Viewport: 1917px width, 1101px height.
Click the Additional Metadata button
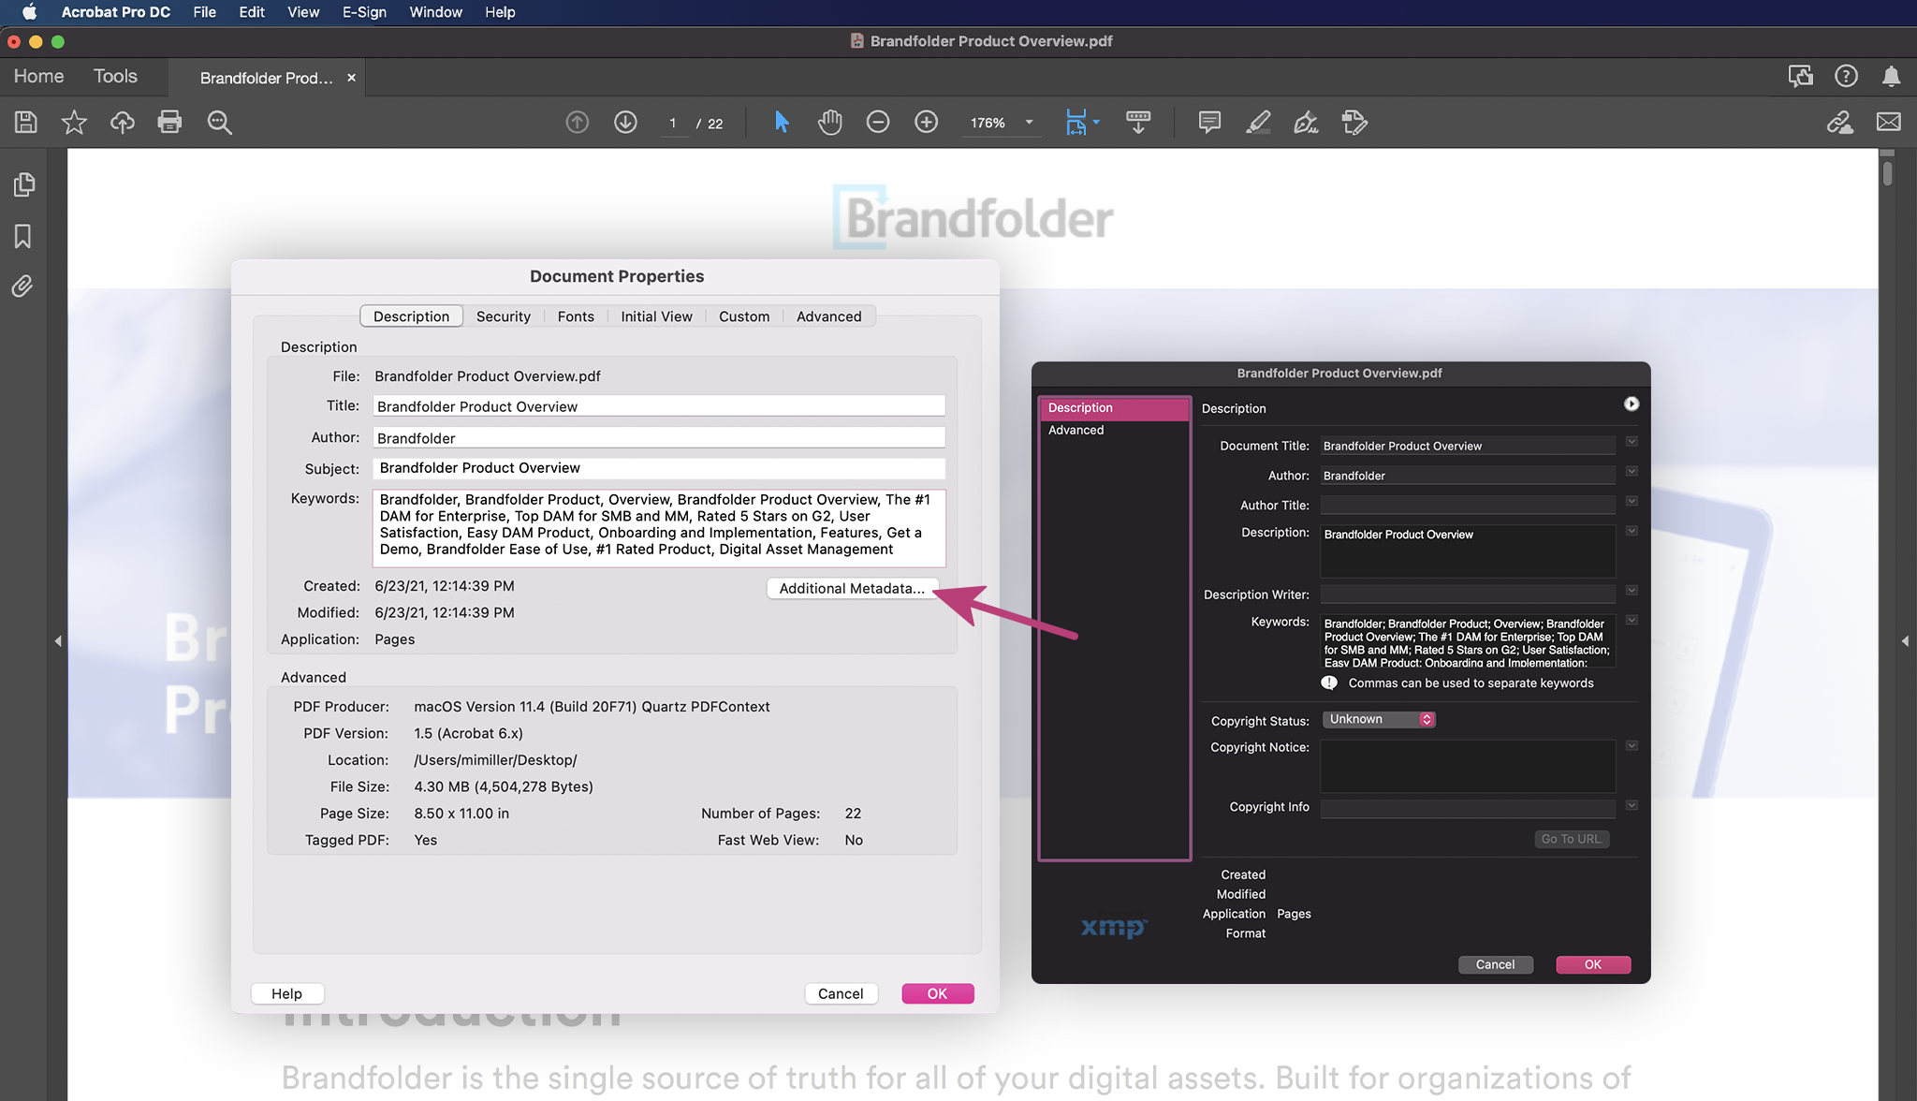click(851, 588)
